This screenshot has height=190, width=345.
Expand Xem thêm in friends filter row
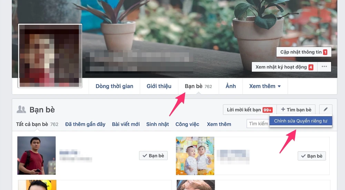[x=219, y=124]
